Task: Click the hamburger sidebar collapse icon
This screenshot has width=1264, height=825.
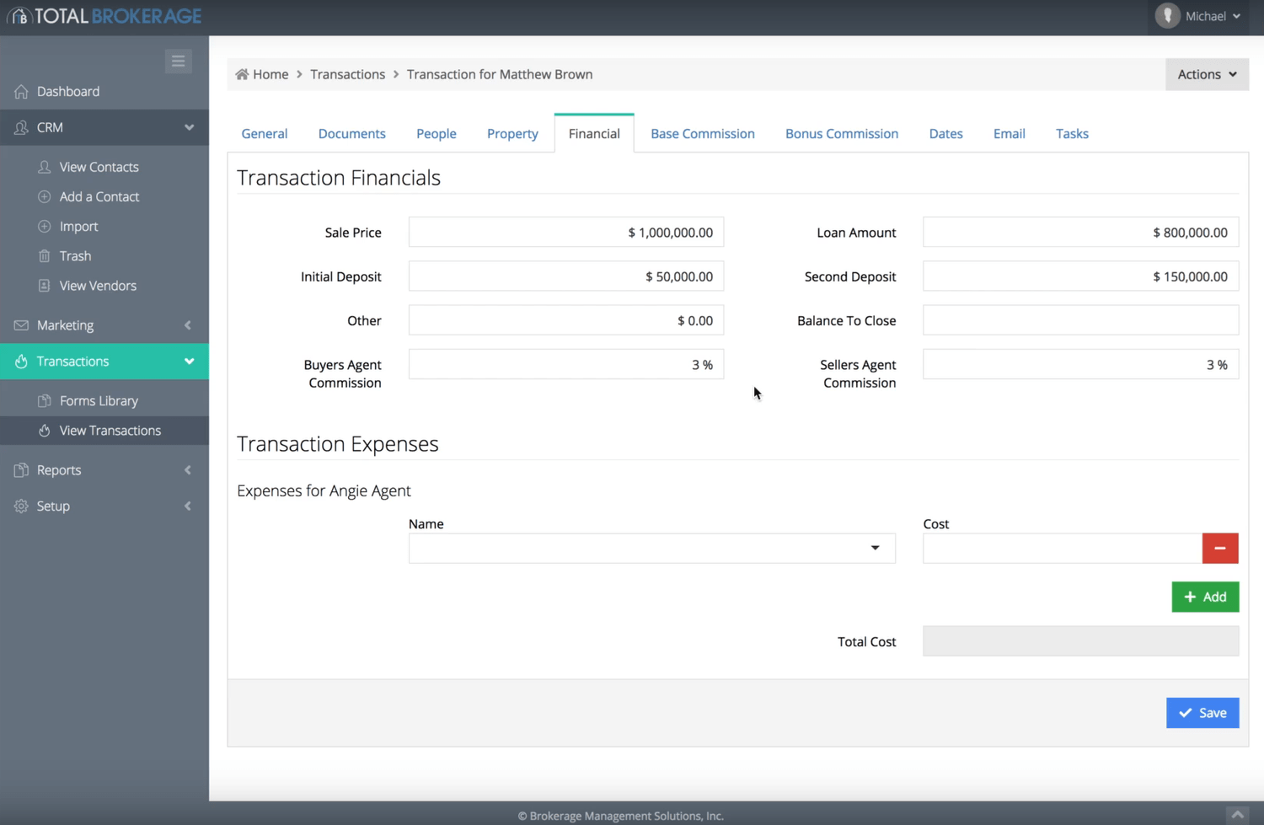Action: click(x=178, y=62)
